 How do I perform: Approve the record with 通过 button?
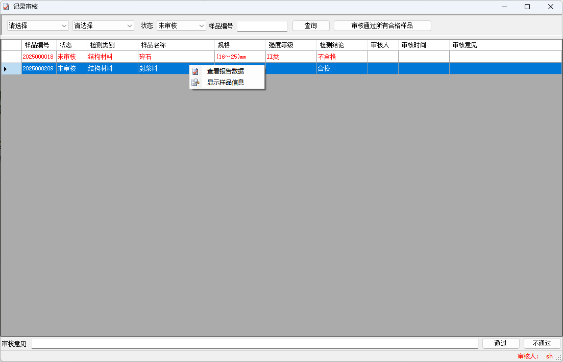coord(500,344)
